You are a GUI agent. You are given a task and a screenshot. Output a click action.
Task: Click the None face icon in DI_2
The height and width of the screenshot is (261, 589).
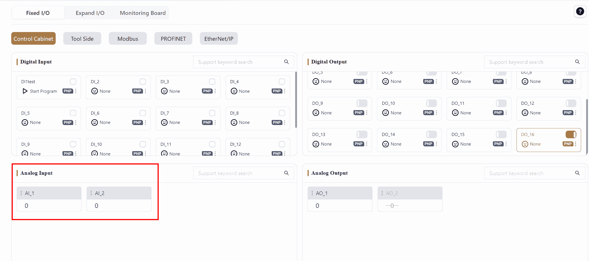95,91
